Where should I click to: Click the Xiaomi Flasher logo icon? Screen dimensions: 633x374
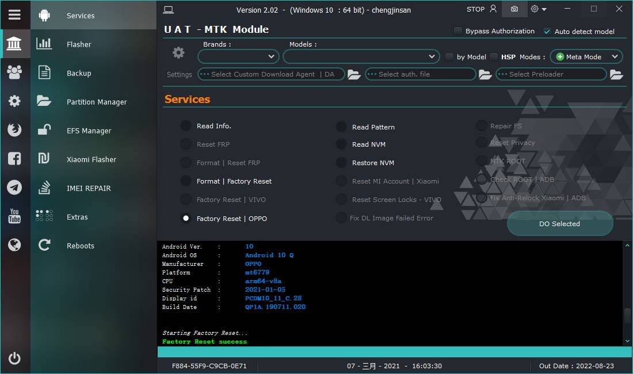pos(44,159)
